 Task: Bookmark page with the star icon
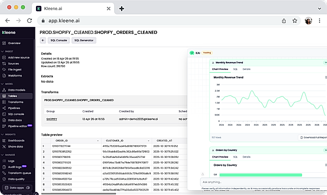(x=295, y=21)
